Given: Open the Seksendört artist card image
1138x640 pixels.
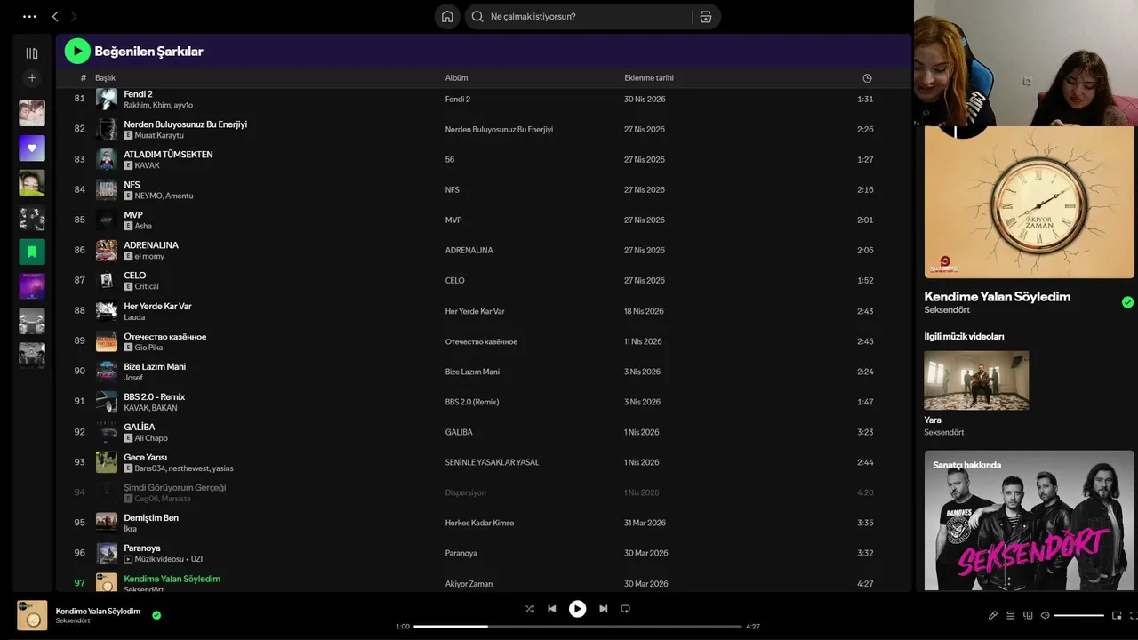Looking at the screenshot, I should coord(1029,520).
